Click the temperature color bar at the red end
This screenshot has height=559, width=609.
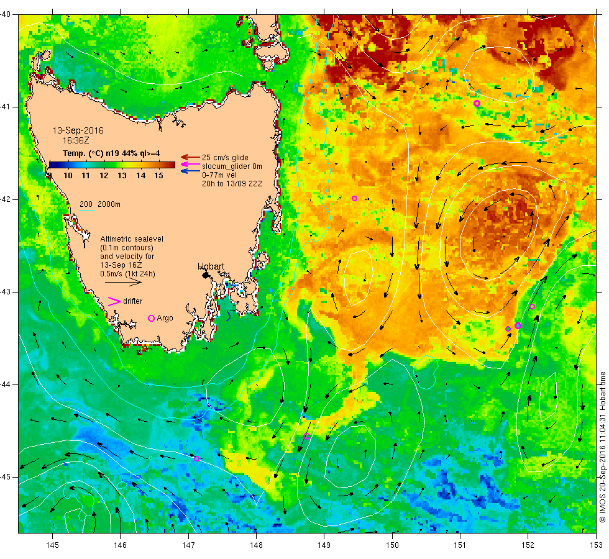pyautogui.click(x=170, y=165)
